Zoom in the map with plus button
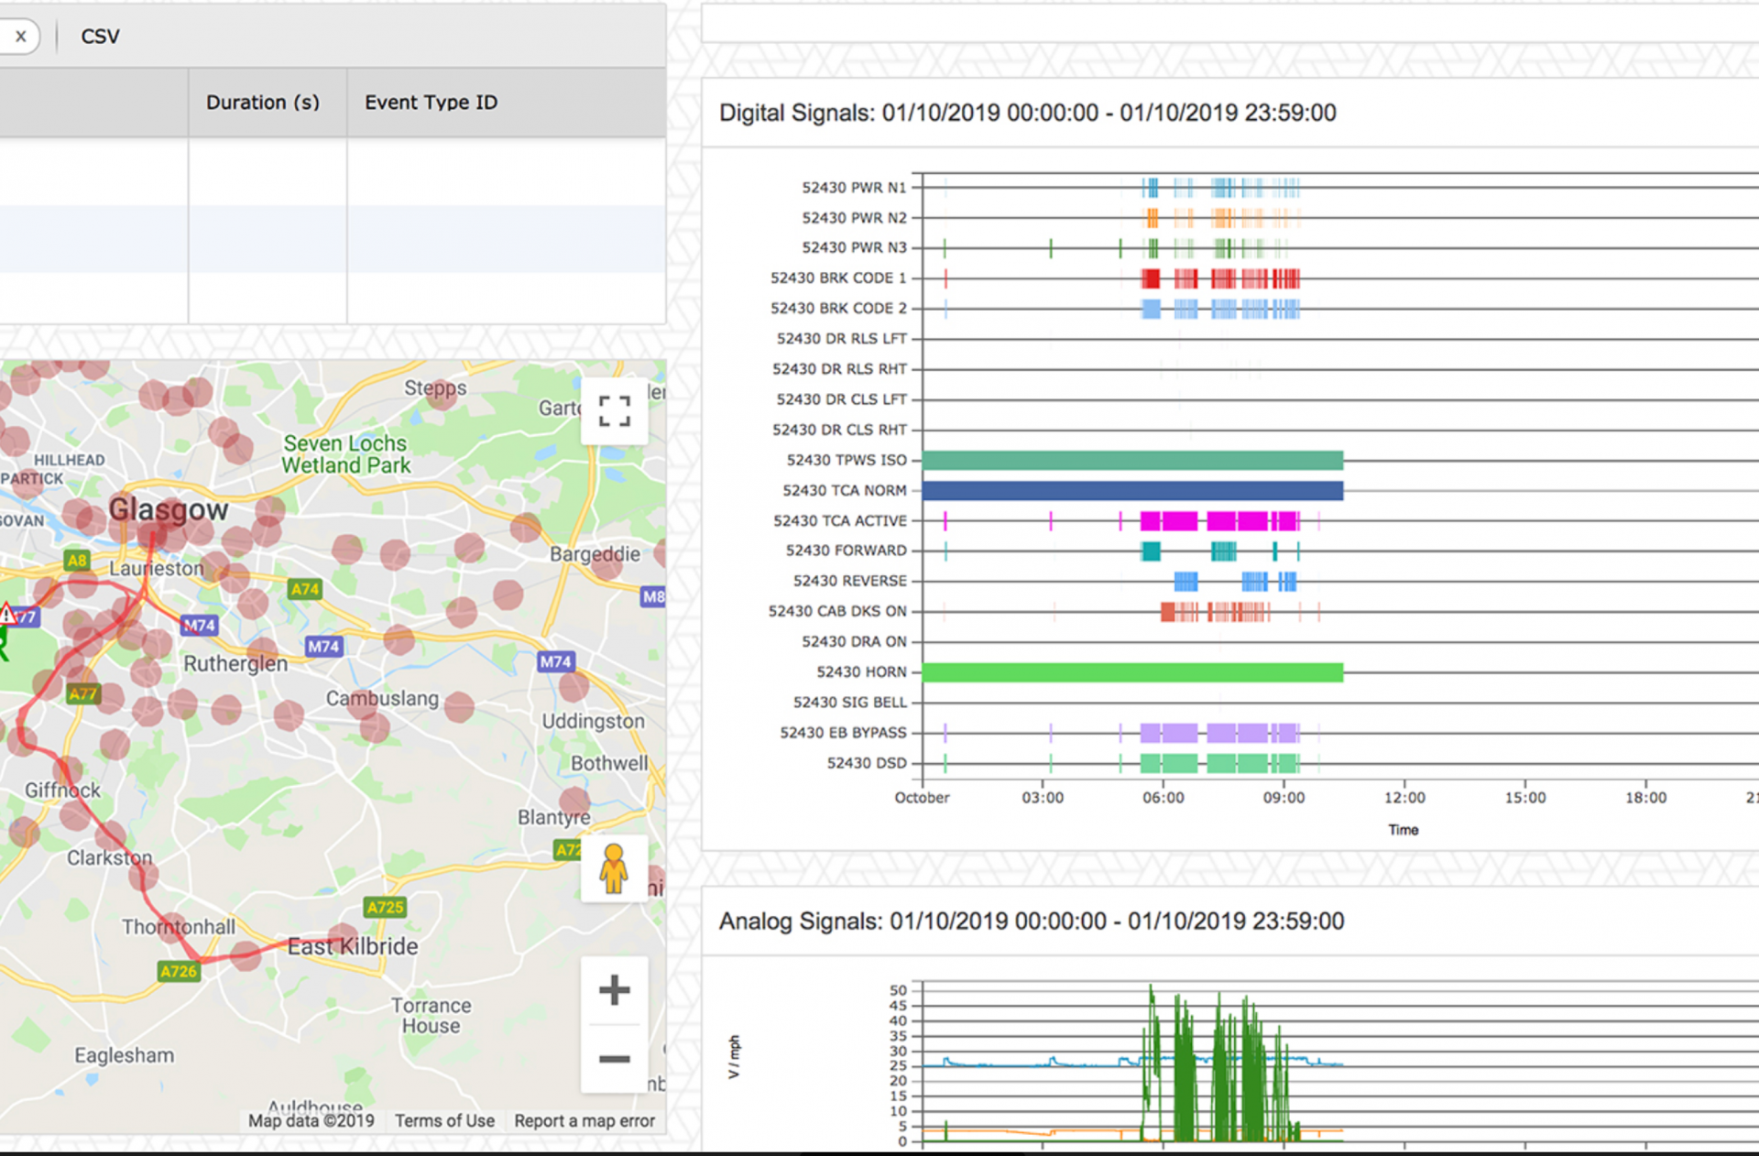The width and height of the screenshot is (1759, 1156). click(x=614, y=990)
